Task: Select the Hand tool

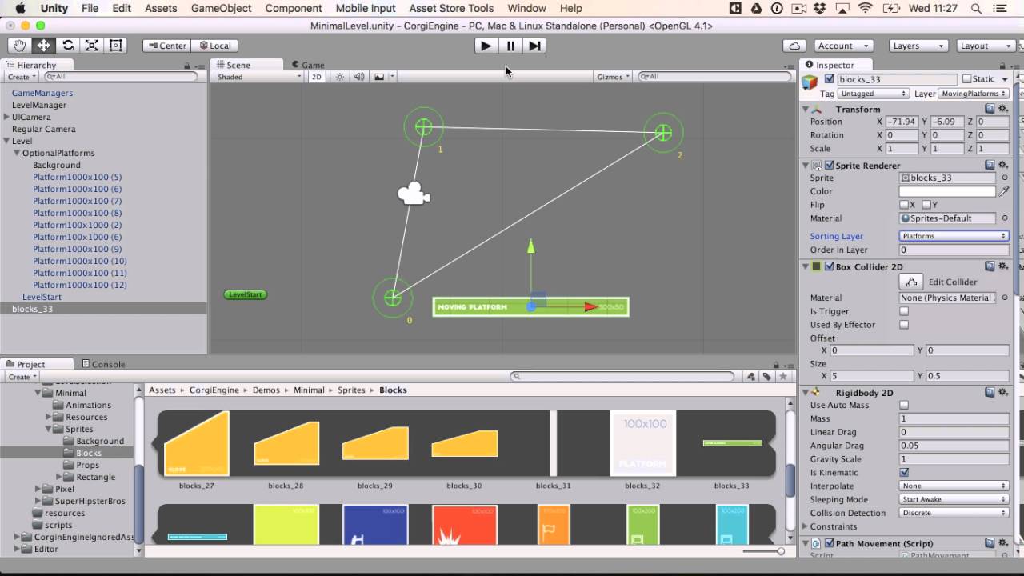Action: (x=19, y=46)
